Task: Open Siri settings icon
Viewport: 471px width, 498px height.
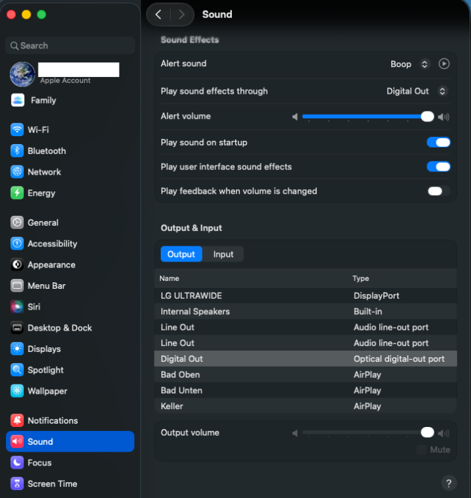Action: (x=17, y=307)
